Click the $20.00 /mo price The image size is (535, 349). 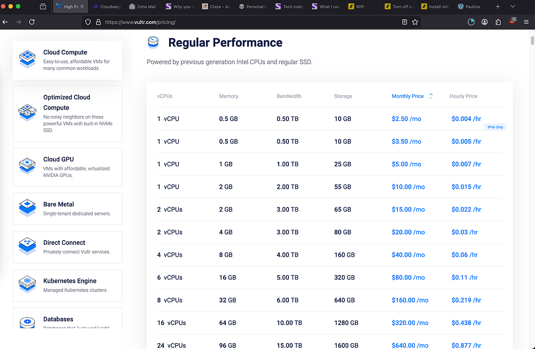click(408, 232)
